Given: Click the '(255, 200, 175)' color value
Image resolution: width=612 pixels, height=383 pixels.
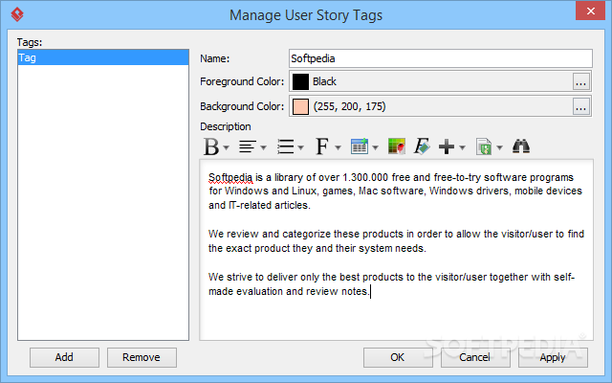Looking at the screenshot, I should [349, 106].
